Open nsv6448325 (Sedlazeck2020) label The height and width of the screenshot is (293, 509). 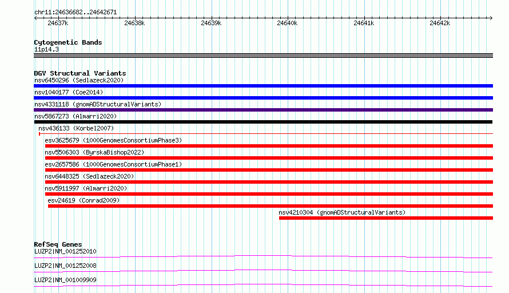(89, 176)
